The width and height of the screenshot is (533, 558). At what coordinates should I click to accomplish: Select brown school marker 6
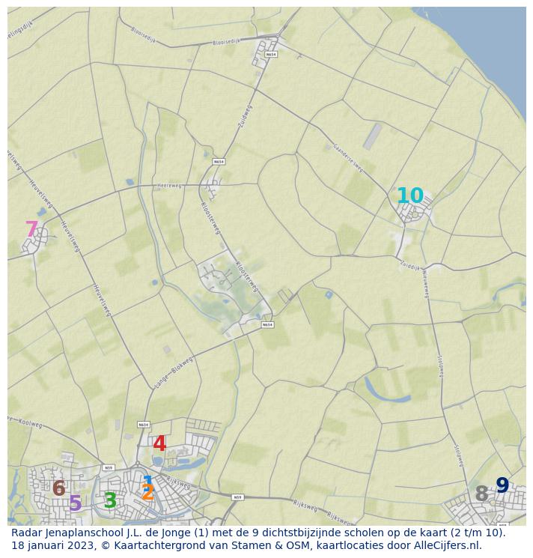(59, 489)
